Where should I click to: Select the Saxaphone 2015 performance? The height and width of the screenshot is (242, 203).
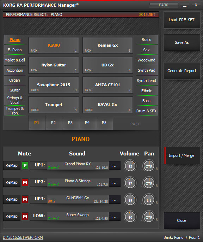tap(54, 85)
